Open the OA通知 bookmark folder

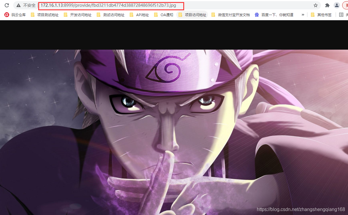(x=164, y=15)
